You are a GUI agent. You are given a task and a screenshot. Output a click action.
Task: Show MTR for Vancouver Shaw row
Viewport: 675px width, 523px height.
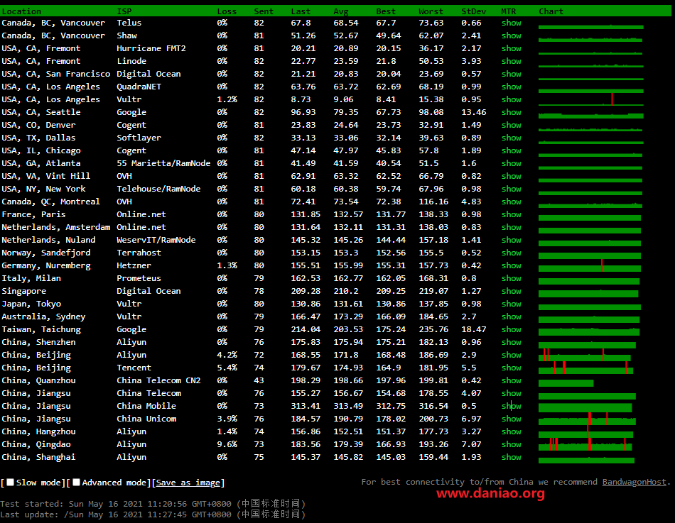512,35
